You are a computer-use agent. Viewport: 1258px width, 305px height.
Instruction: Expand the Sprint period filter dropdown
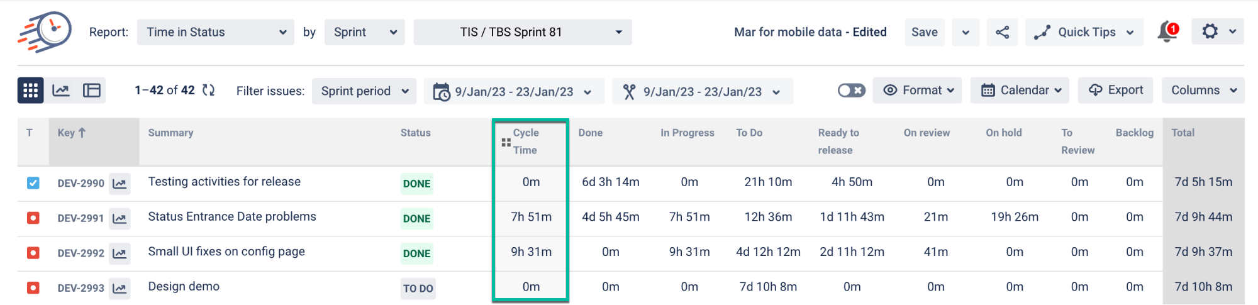[x=364, y=91]
